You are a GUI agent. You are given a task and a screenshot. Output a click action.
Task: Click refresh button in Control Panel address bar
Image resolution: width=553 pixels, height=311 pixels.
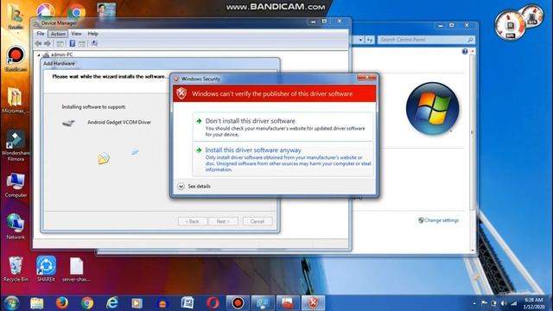coord(369,40)
